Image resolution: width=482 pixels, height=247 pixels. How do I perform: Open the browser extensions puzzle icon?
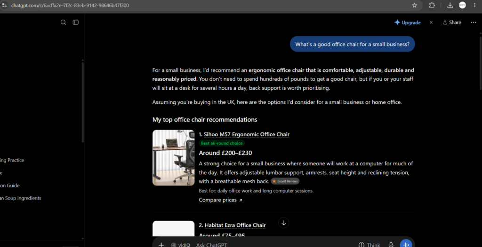[x=432, y=5]
